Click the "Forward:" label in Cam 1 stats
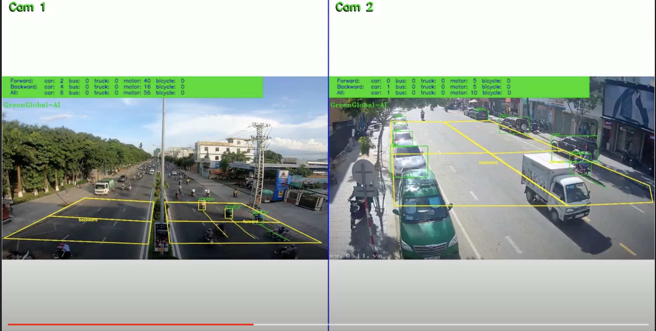 [22, 81]
